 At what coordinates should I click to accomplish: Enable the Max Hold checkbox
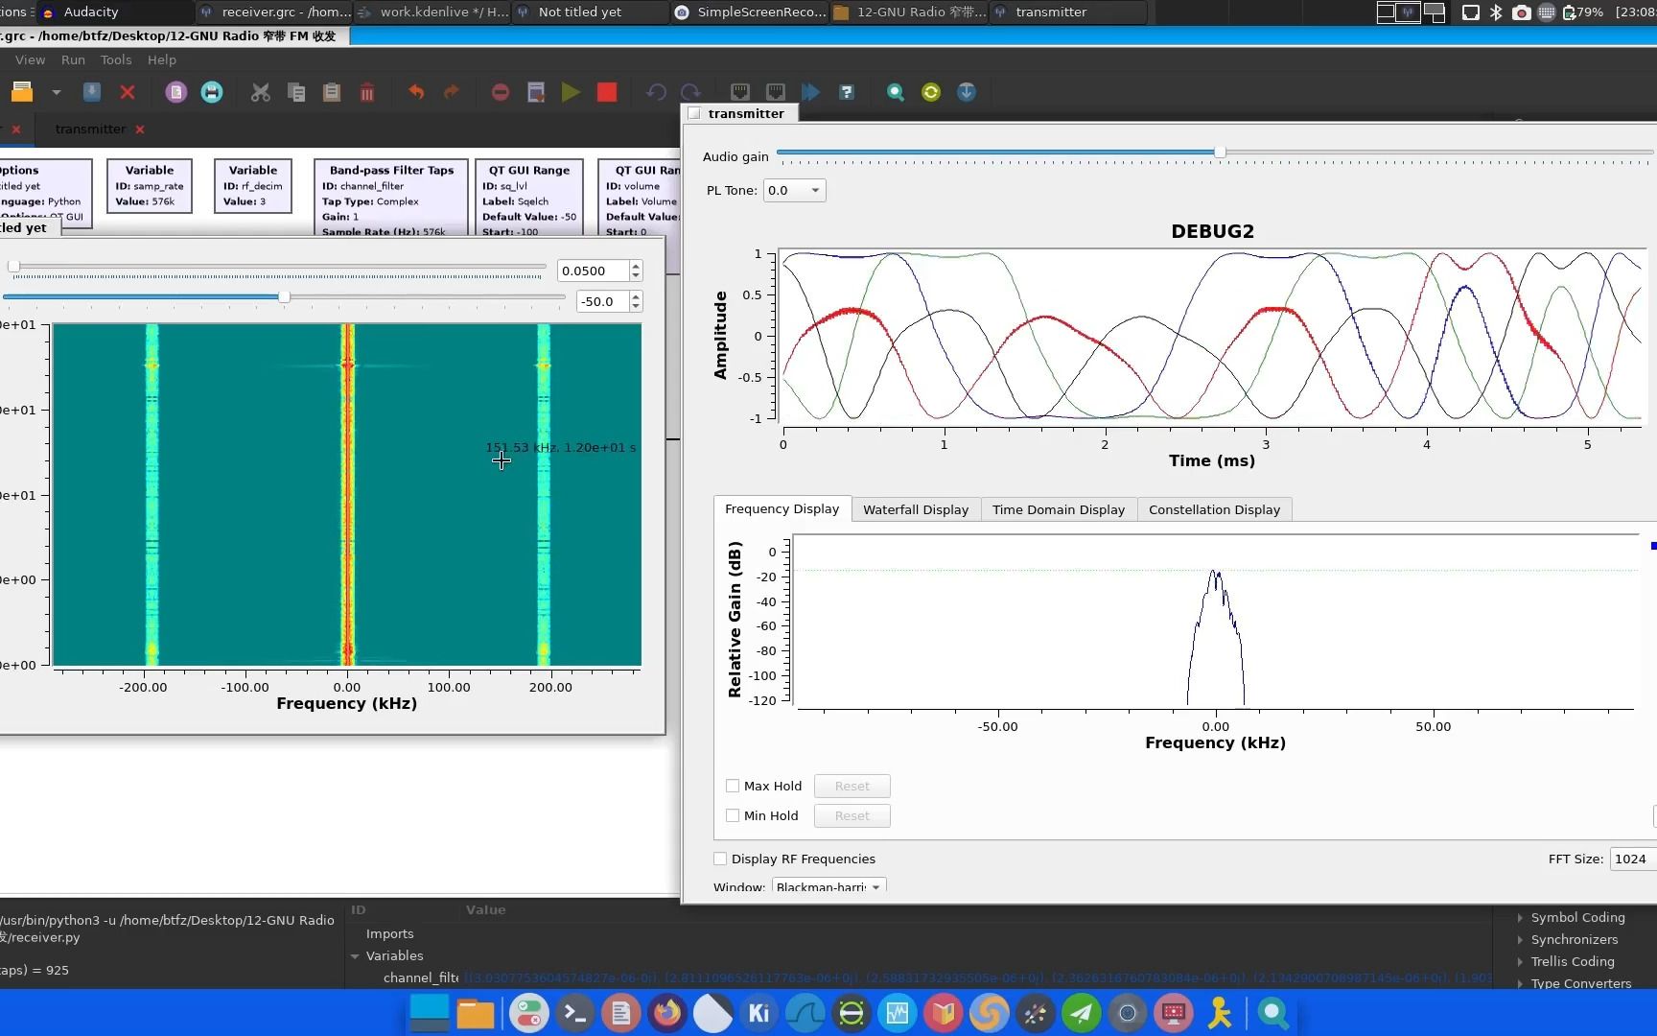tap(733, 786)
